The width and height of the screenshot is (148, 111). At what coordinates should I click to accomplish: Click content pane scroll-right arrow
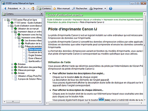(x=142, y=103)
